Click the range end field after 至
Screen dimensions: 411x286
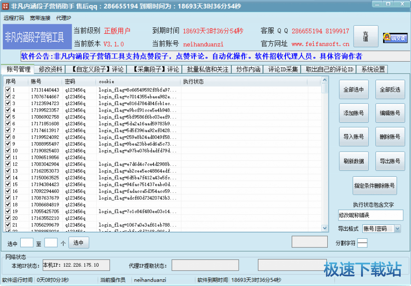click(x=51, y=243)
